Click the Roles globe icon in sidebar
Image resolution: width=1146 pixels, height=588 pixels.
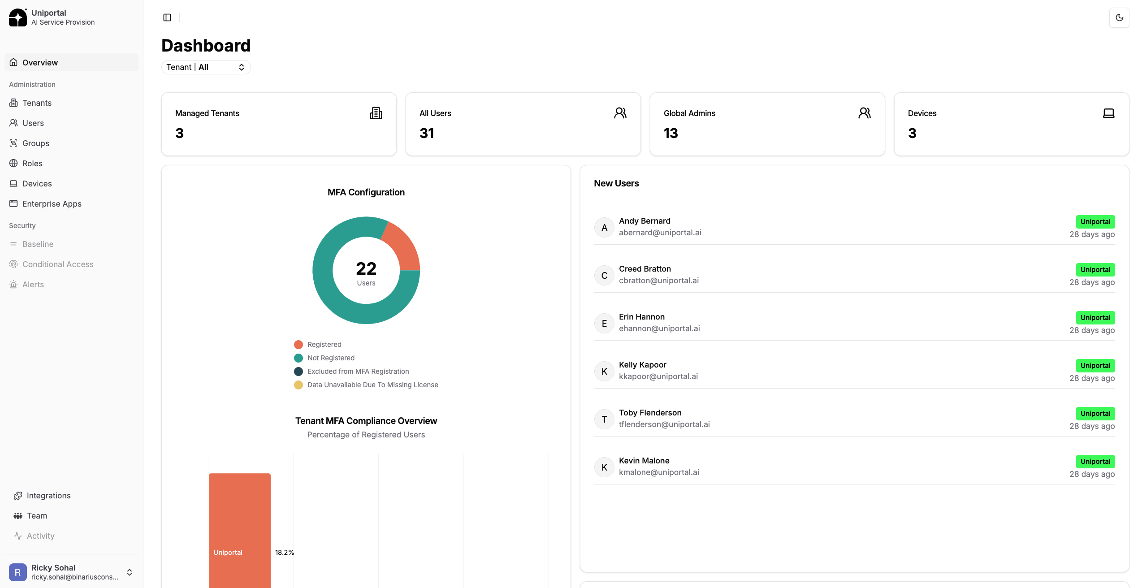pyautogui.click(x=13, y=164)
